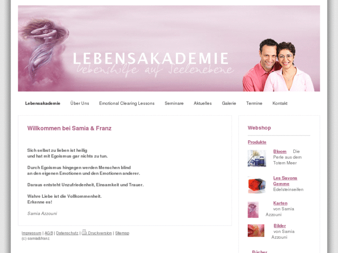Open the Bloom product thumbnail
338x253 pixels.
tap(257, 158)
